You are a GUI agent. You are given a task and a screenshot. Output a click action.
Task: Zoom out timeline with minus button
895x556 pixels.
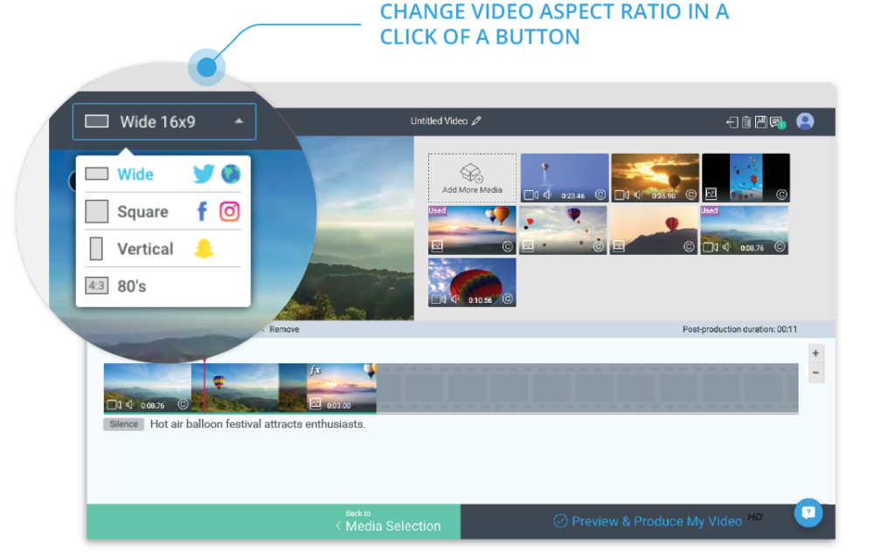point(815,373)
